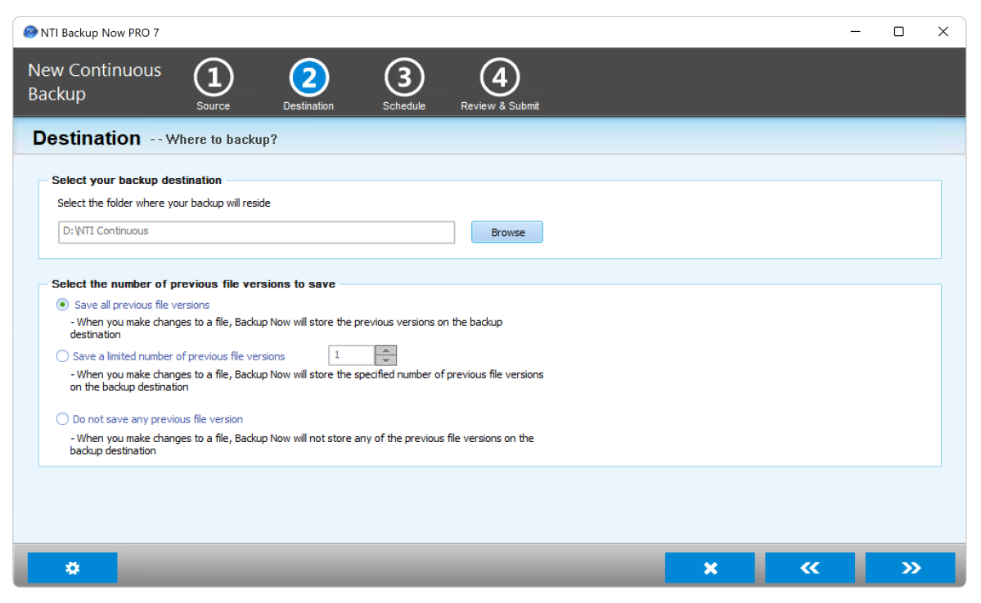Browse for a destination folder
Image resolution: width=981 pixels, height=603 pixels.
pos(506,232)
